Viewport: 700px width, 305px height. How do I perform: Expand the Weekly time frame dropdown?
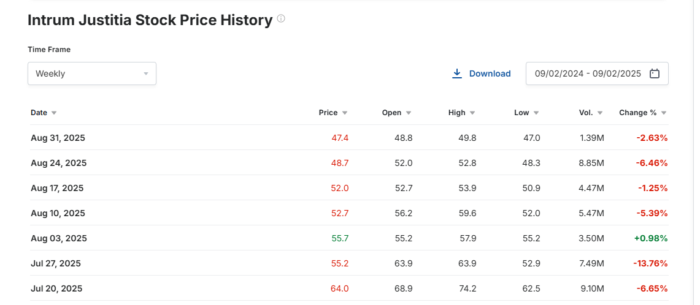coord(92,73)
